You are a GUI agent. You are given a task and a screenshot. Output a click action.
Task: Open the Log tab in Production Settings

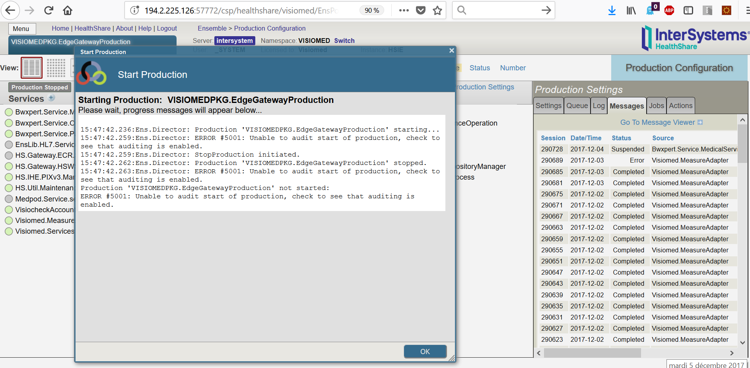pyautogui.click(x=598, y=106)
